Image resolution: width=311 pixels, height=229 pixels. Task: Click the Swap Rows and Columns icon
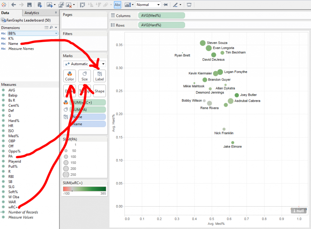(82, 5)
